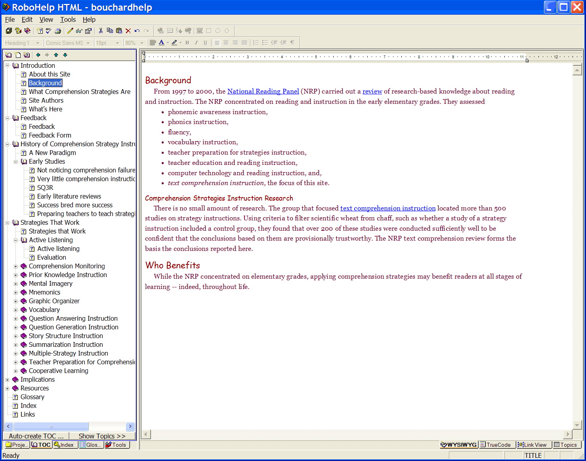Click the Cut scissors icon
This screenshot has height=461, width=586.
pyautogui.click(x=101, y=31)
